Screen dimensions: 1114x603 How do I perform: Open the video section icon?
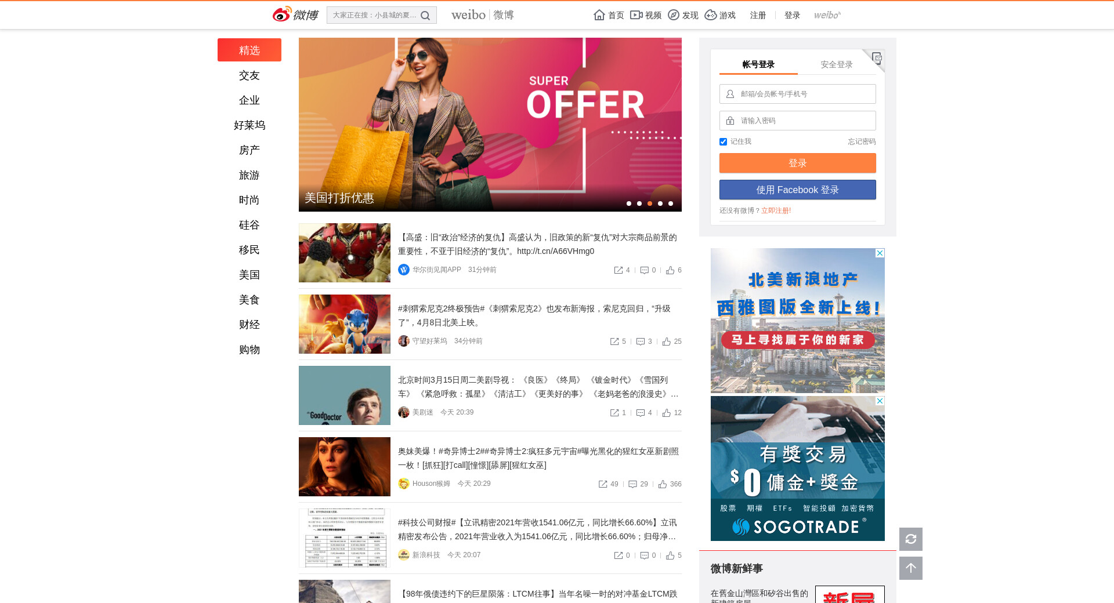pos(636,15)
